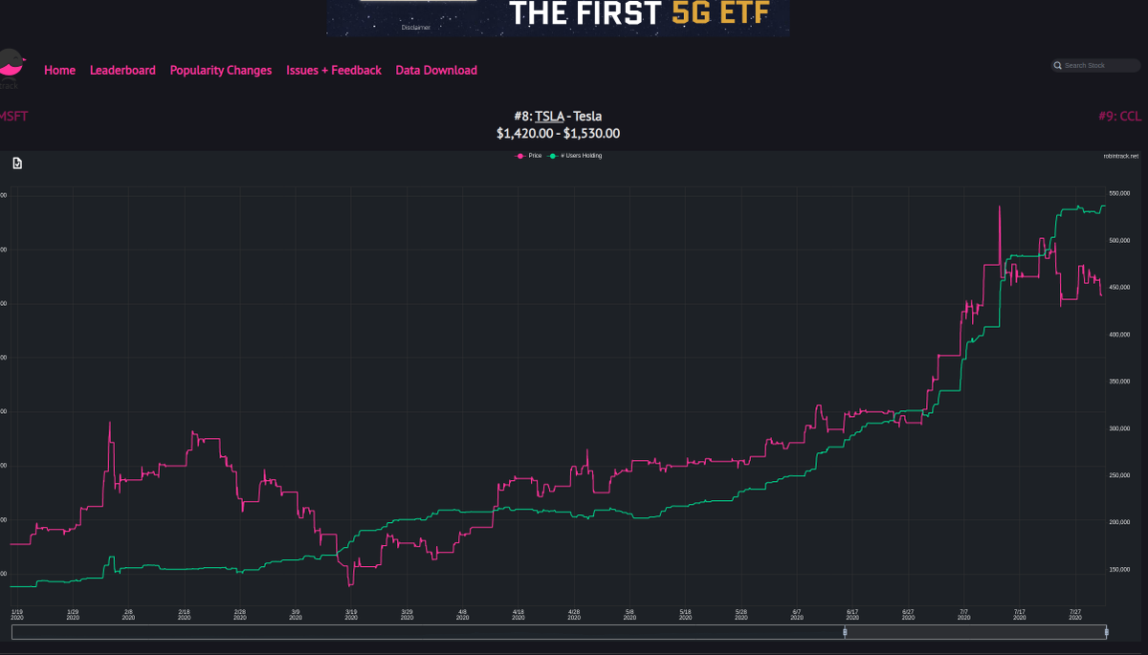Go to previous stock MSFT
1148x655 pixels.
coord(13,117)
